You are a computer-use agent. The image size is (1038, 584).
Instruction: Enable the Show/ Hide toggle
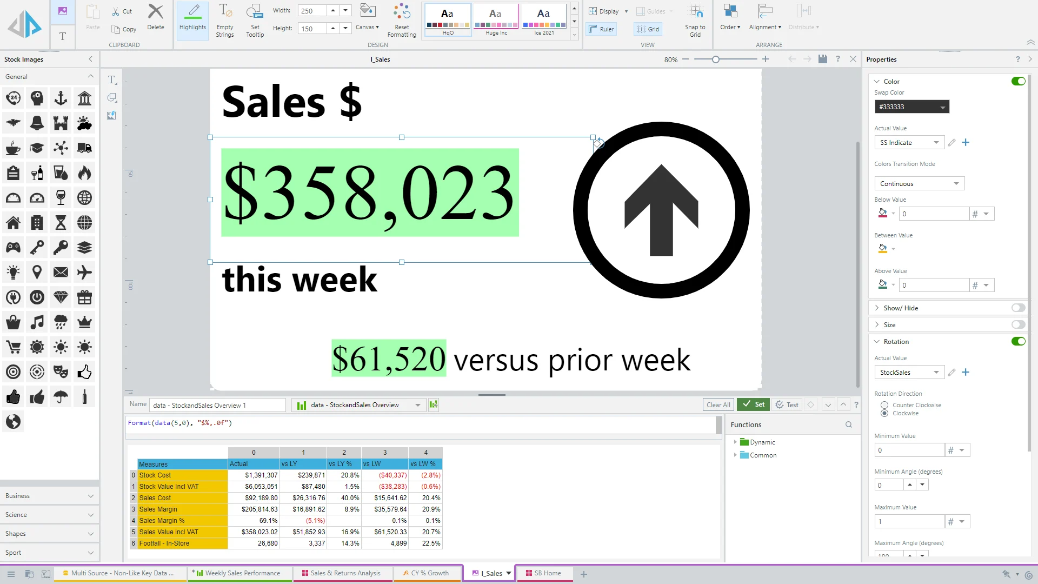pos(1018,308)
